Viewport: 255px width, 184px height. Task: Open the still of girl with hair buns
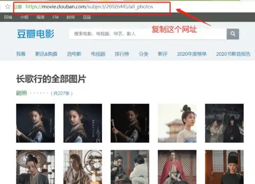coord(177,123)
